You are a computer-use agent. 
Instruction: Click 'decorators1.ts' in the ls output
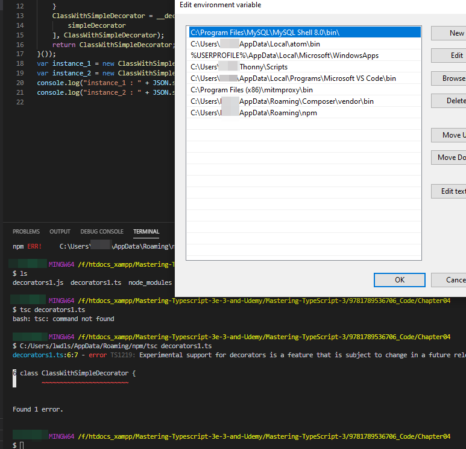click(x=96, y=282)
